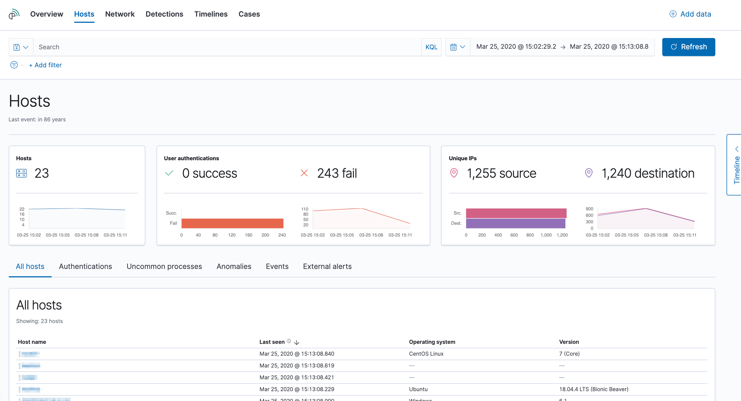Click the Hosts metric icon

click(x=21, y=173)
